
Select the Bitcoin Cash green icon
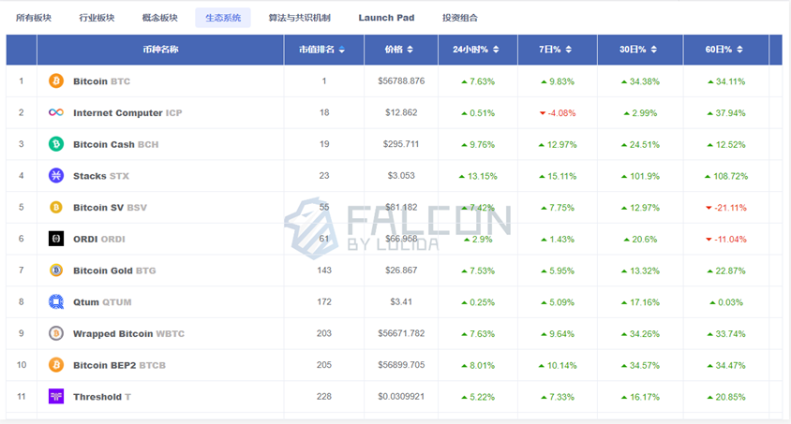56,144
